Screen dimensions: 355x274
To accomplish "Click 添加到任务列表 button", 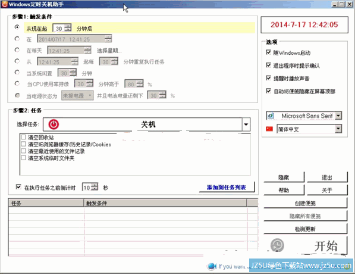I will (x=227, y=188).
